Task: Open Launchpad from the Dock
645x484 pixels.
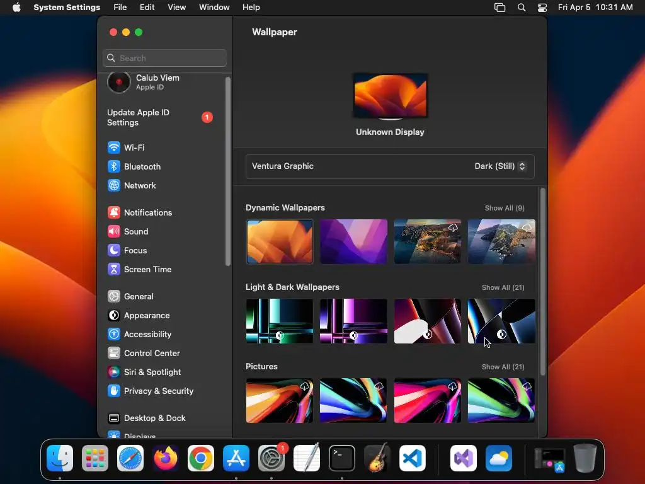Action: (x=95, y=458)
